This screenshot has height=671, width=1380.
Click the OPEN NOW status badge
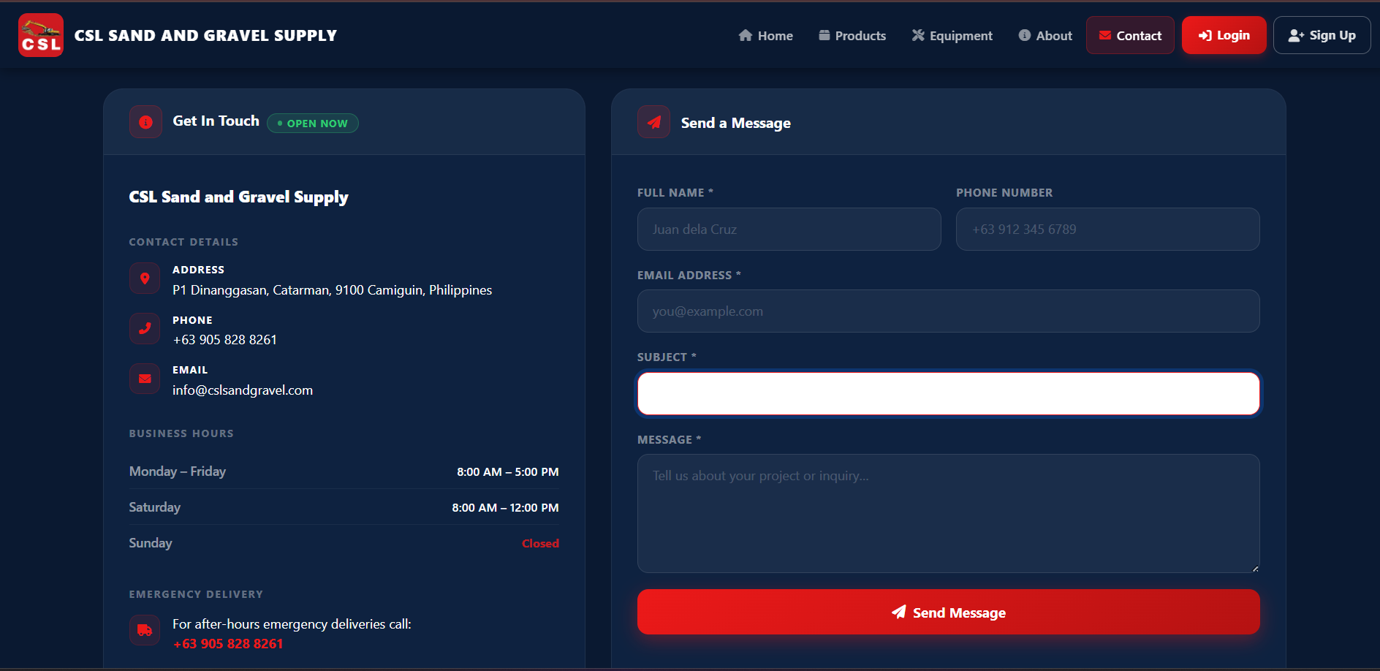click(x=312, y=123)
